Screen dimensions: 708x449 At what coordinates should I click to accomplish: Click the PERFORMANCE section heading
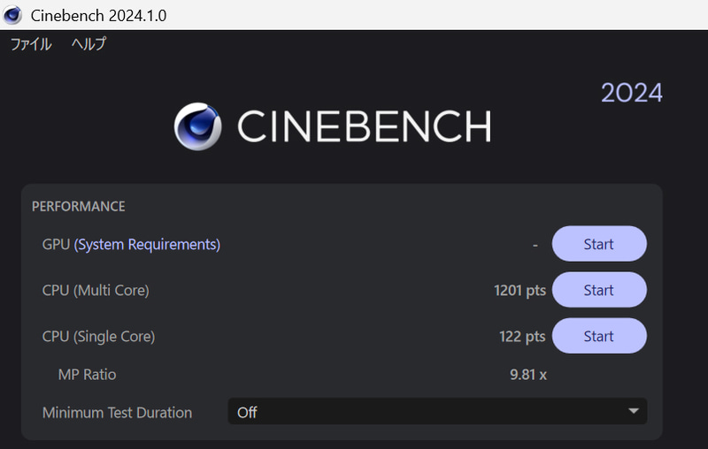79,206
